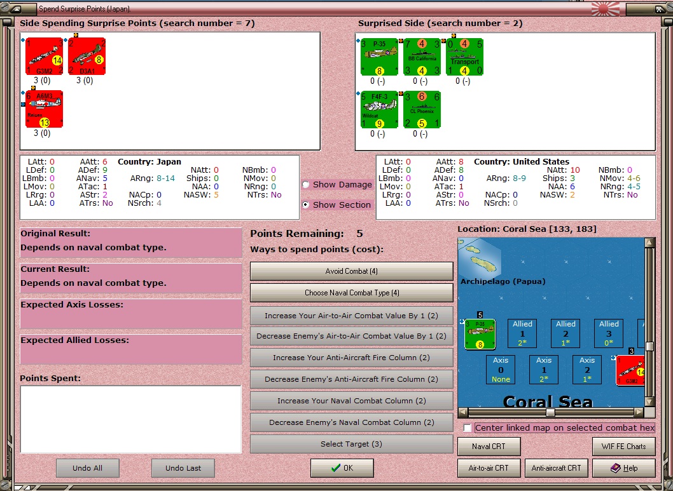The height and width of the screenshot is (491, 673).
Task: Click the map's horizontal scrollbar thumb
Action: (x=550, y=413)
